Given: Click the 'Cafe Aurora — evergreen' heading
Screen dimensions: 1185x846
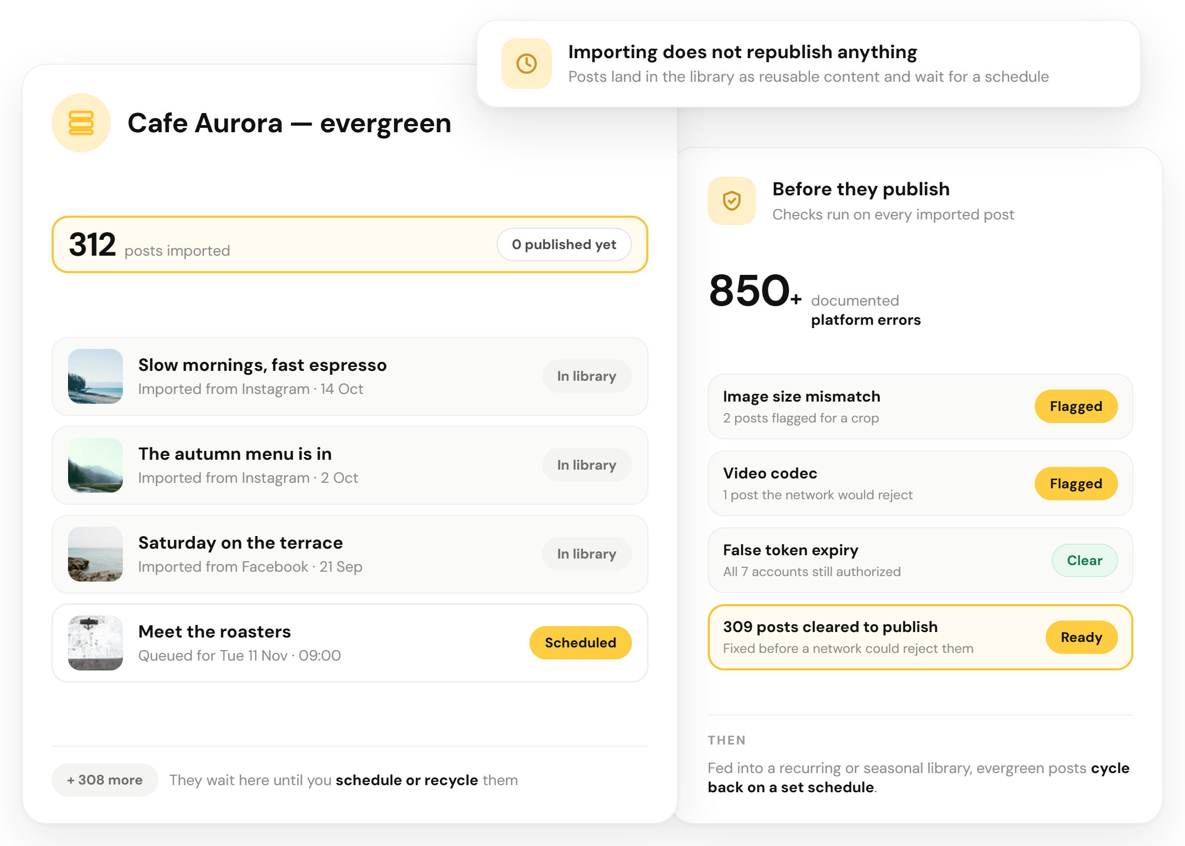Looking at the screenshot, I should point(289,123).
